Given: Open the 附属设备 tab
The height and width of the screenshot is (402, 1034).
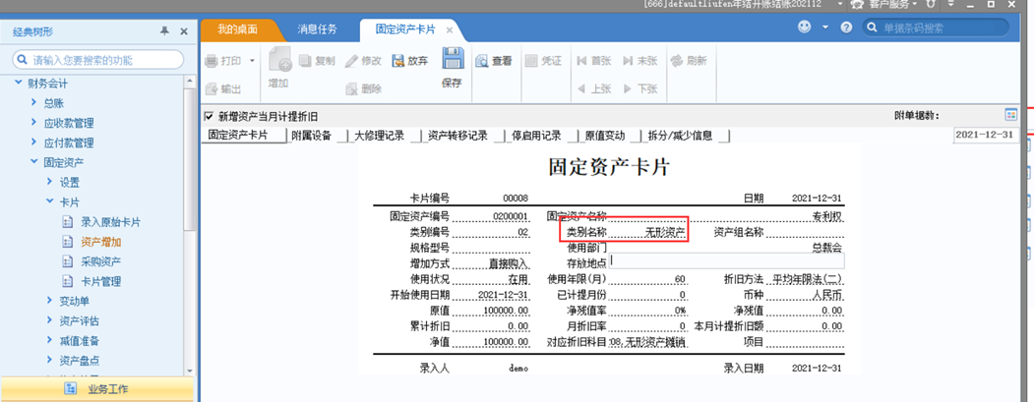Looking at the screenshot, I should [311, 136].
